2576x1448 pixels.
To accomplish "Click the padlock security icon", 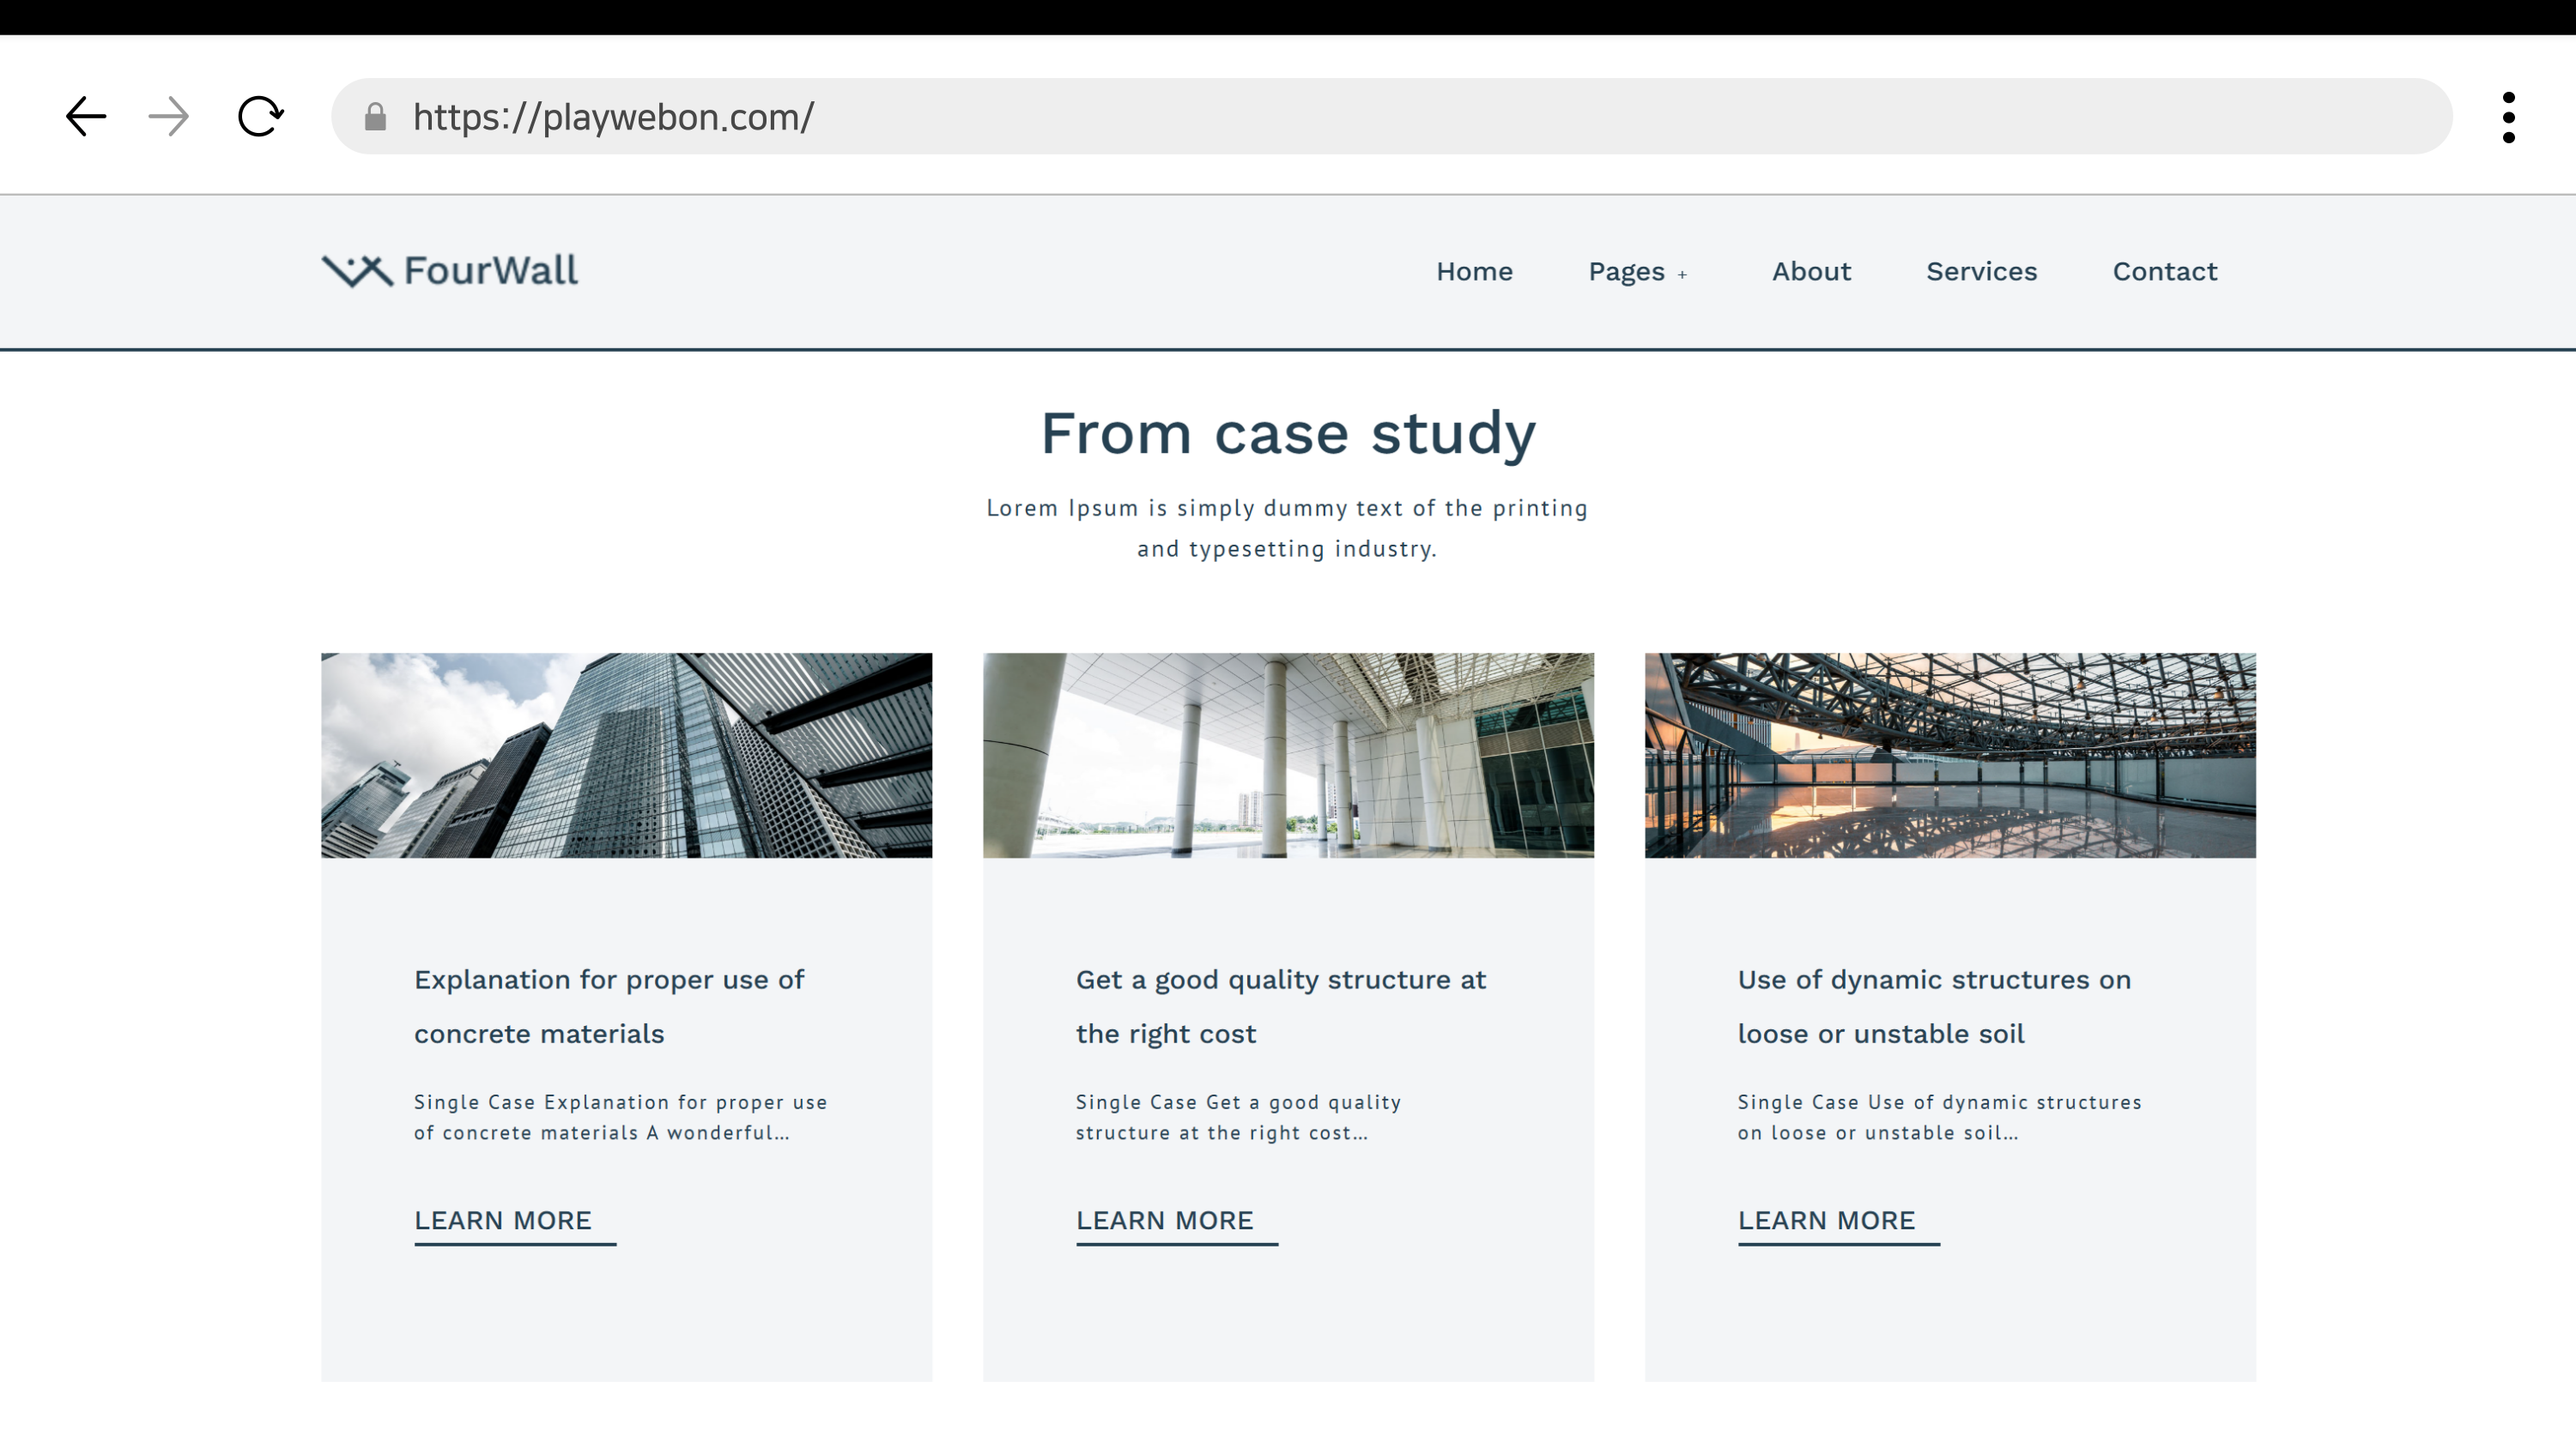I will click(375, 117).
